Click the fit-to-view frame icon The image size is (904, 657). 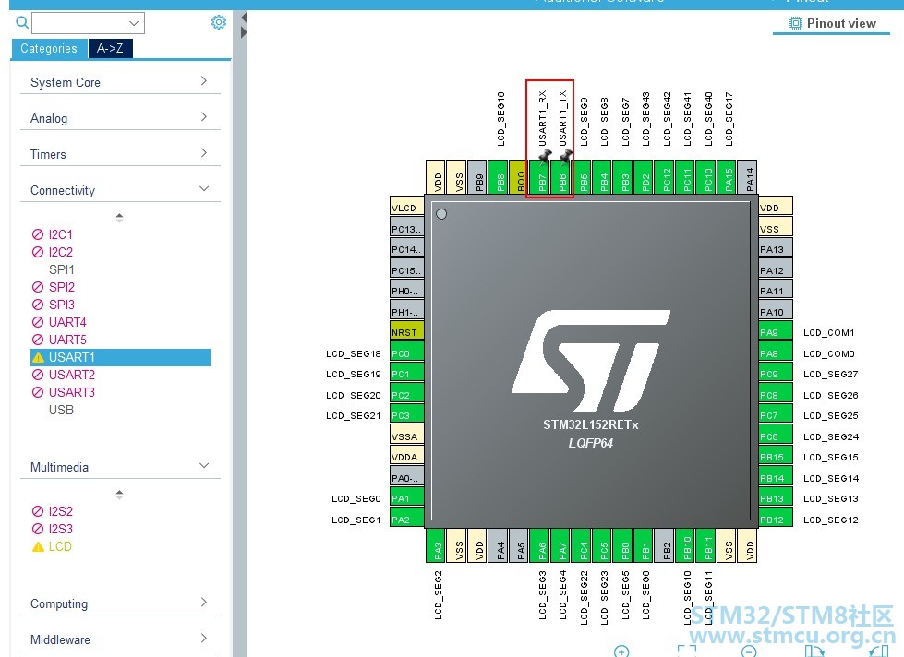pyautogui.click(x=687, y=651)
